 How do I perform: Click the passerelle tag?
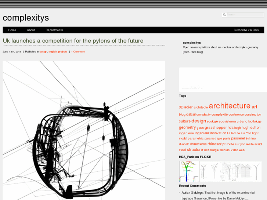(x=239, y=138)
